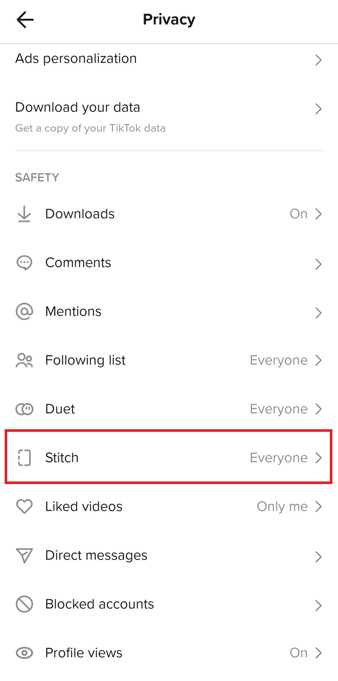The image size is (338, 681).
Task: Click the Mentions @ icon
Action: 24,311
